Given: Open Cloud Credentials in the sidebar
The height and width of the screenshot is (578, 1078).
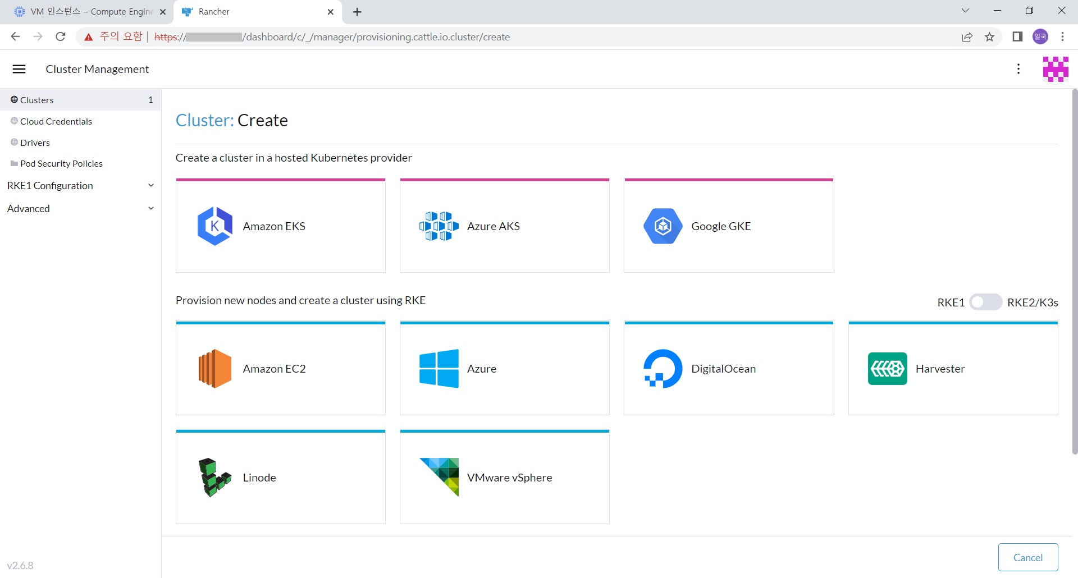Looking at the screenshot, I should point(80,121).
